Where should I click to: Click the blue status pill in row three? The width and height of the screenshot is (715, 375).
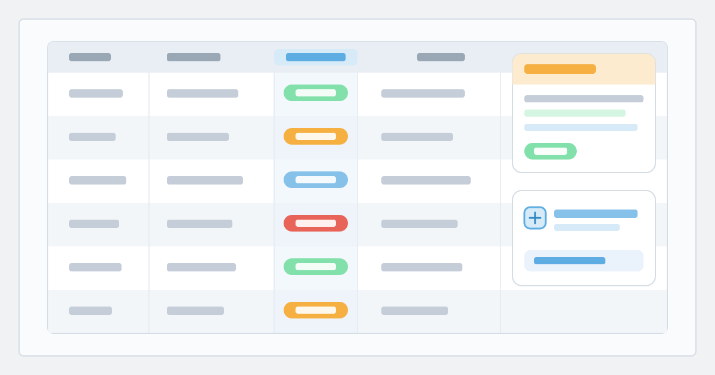pyautogui.click(x=316, y=180)
